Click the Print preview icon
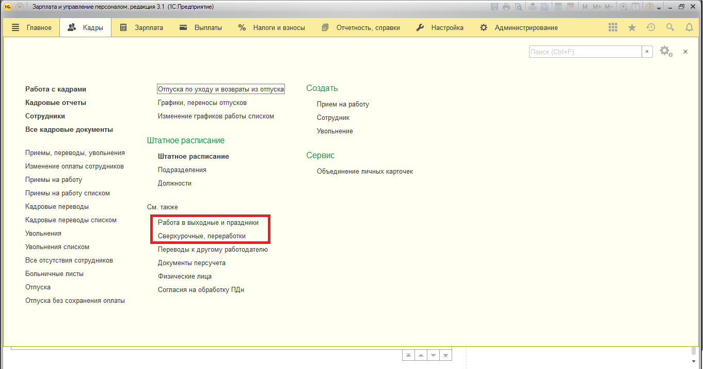The image size is (703, 369). (x=519, y=7)
